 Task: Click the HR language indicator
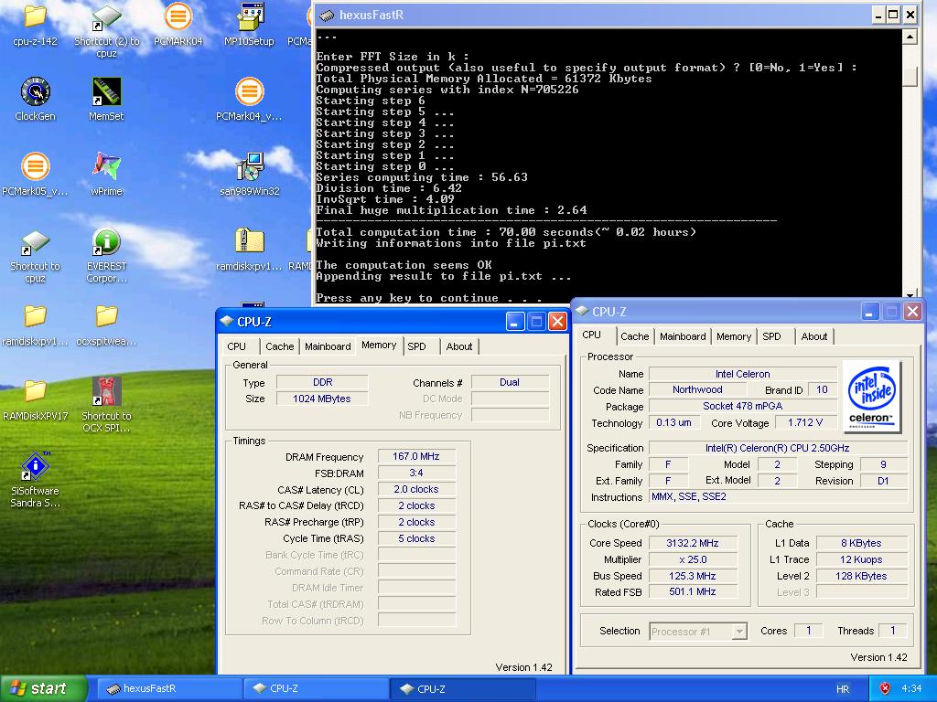[843, 689]
